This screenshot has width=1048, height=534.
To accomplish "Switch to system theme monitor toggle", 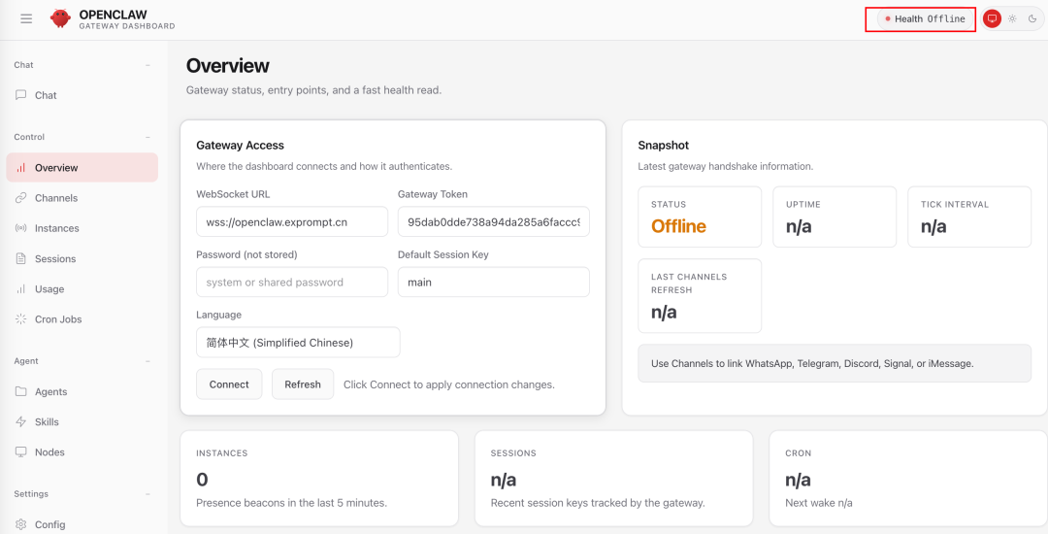I will point(992,18).
